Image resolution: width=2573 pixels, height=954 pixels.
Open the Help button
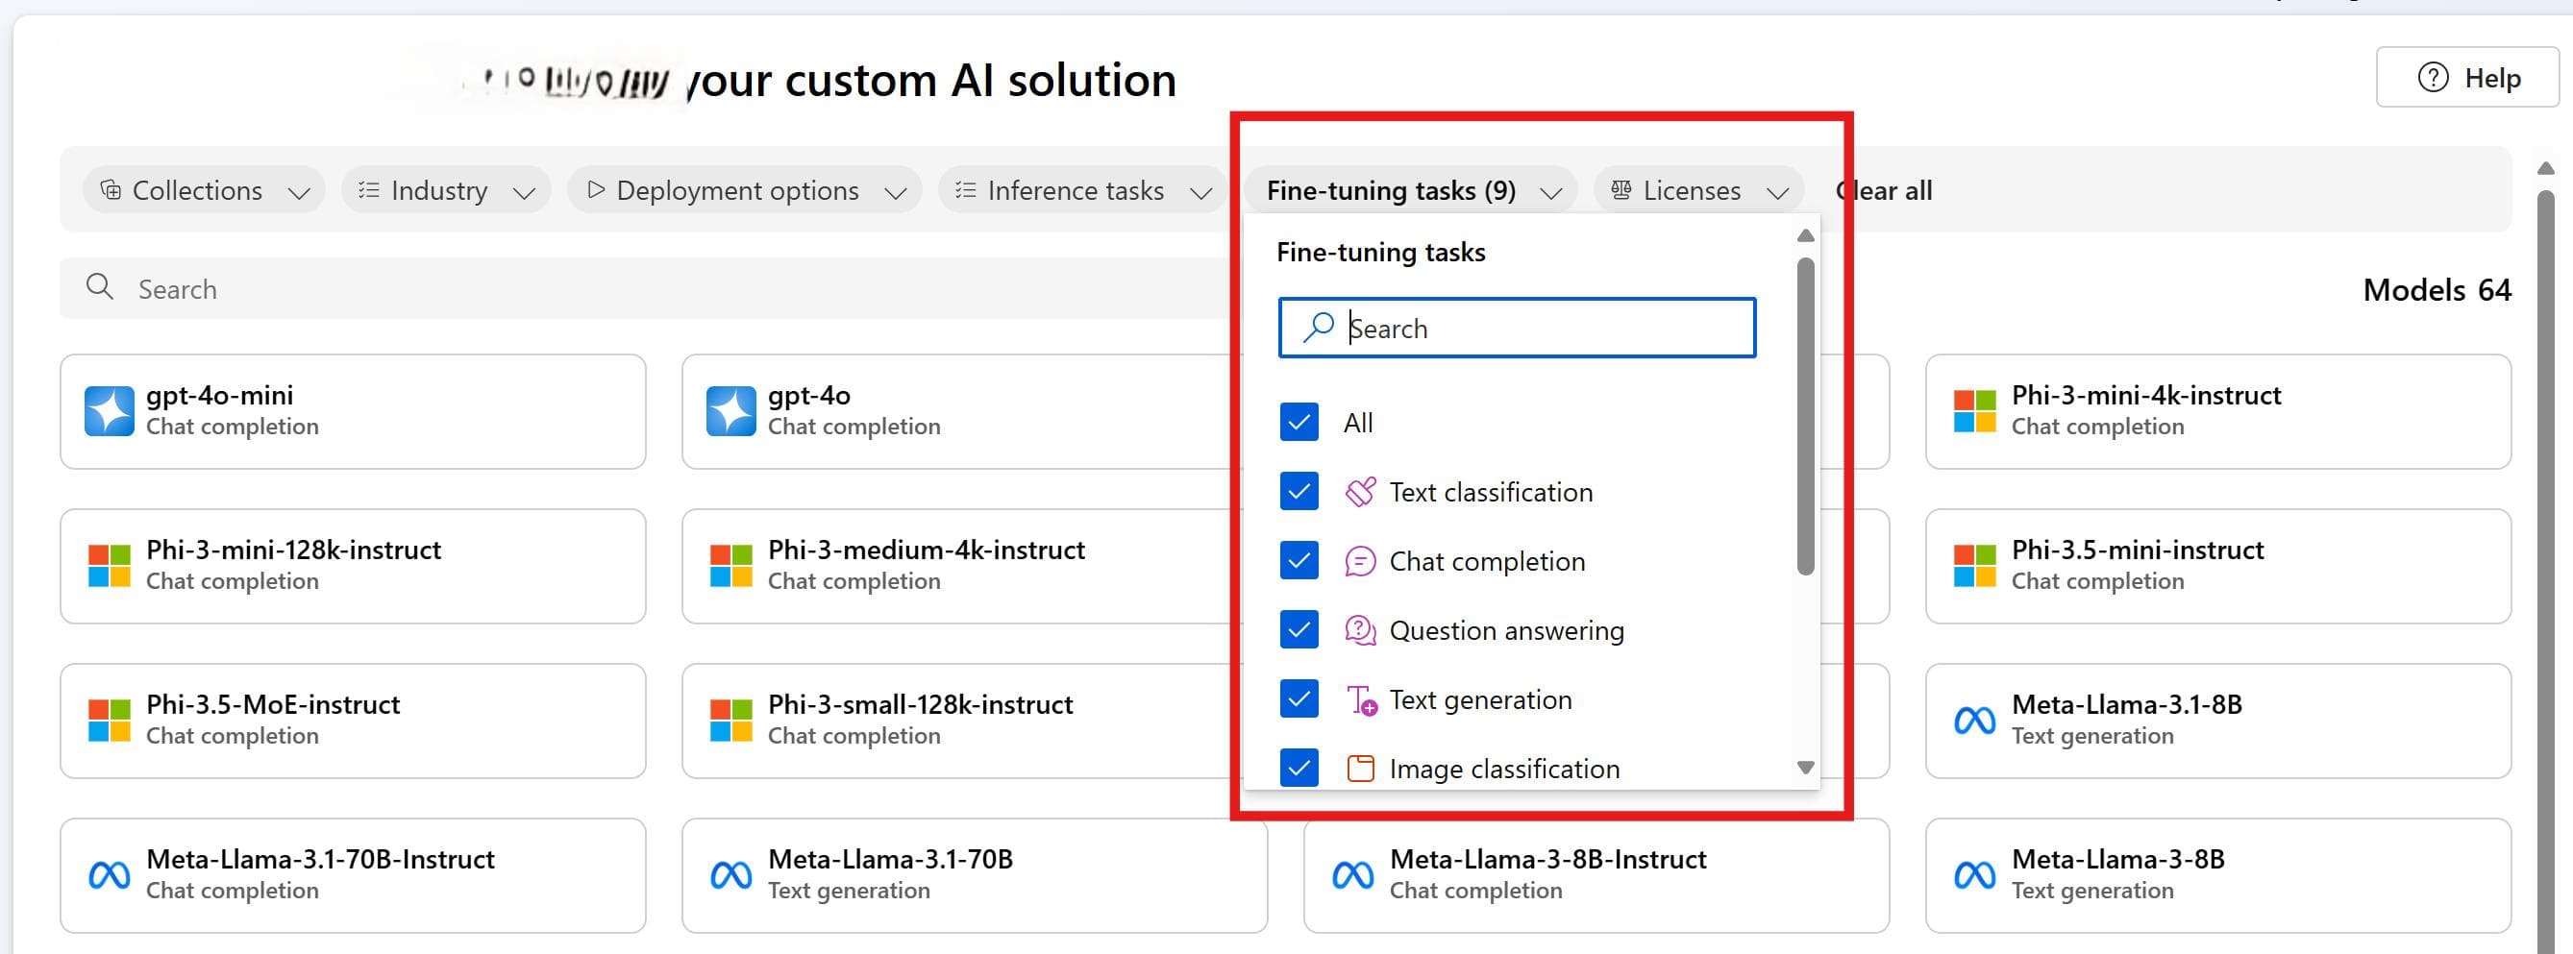click(2467, 77)
